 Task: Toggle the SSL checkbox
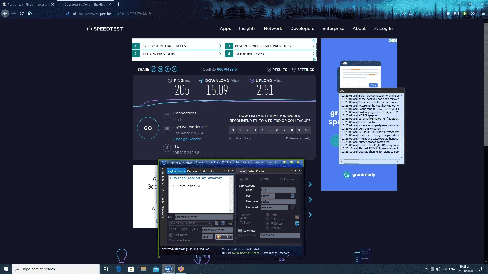tap(170, 229)
